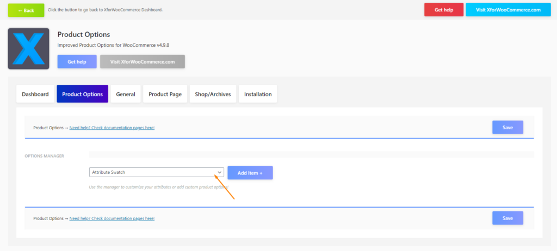Click the lower Save button
The height and width of the screenshot is (251, 557).
508,218
